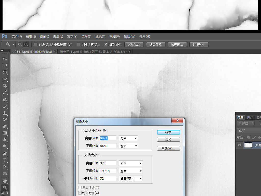Click the 确定 button in 图像大小 dialog
The image size is (261, 196).
tap(168, 132)
